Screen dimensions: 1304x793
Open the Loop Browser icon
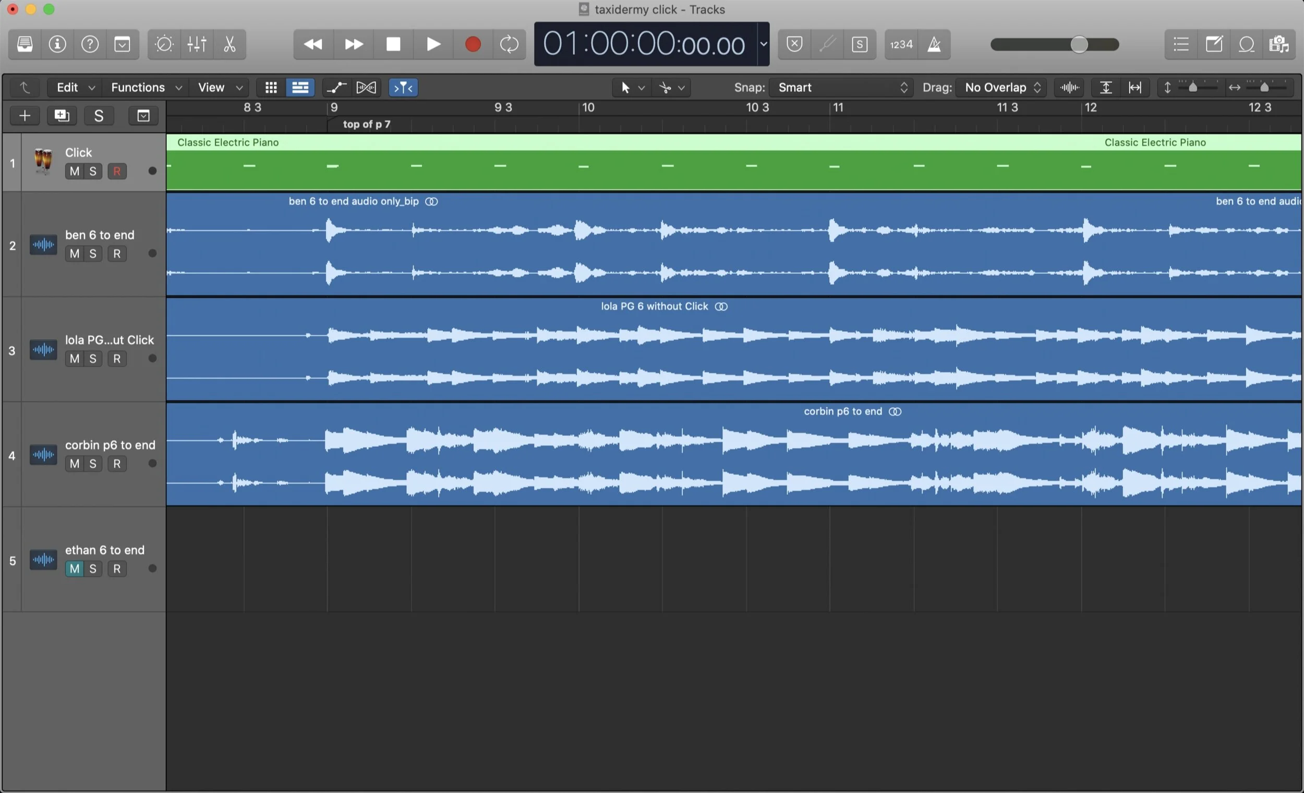click(1246, 44)
